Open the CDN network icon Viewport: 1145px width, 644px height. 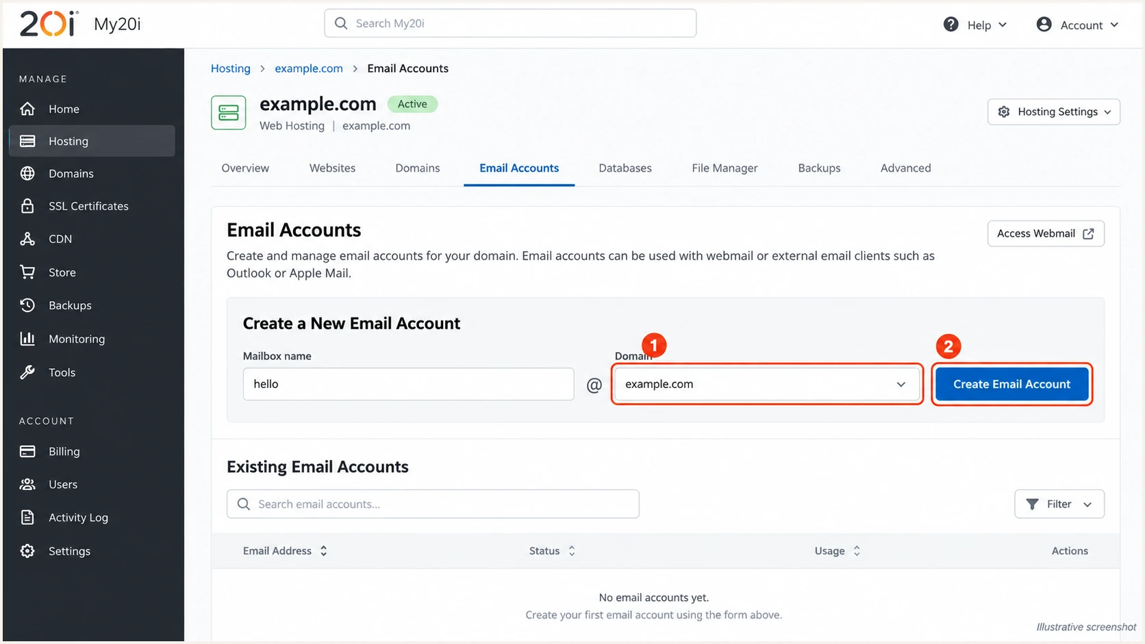27,239
